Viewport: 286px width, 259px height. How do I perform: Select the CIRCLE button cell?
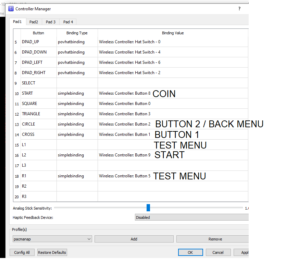pyautogui.click(x=38, y=124)
